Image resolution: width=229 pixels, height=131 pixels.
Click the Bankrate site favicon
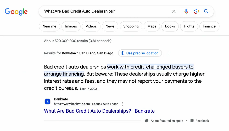pyautogui.click(x=47, y=101)
